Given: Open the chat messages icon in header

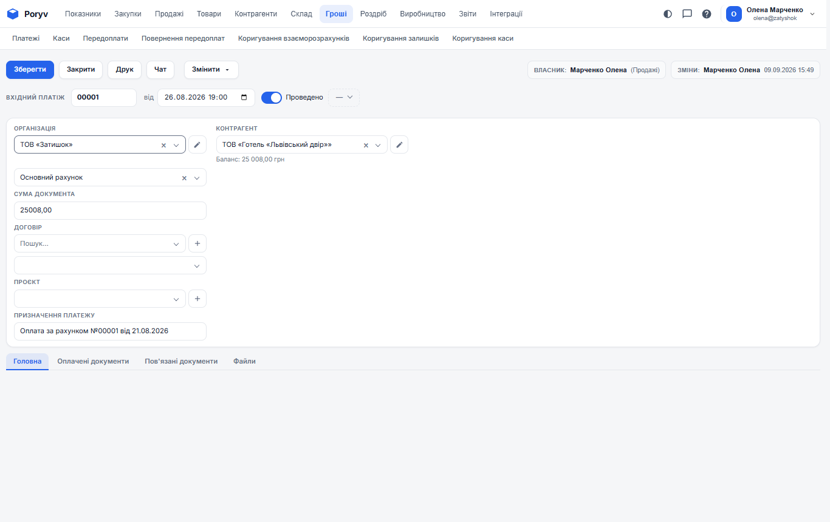Looking at the screenshot, I should pyautogui.click(x=687, y=13).
